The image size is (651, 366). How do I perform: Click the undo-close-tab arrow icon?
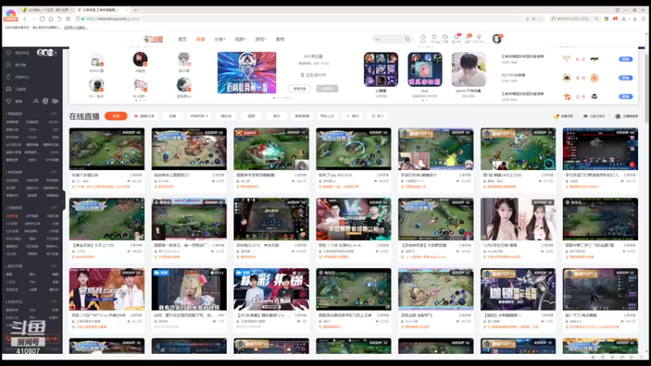(x=59, y=19)
